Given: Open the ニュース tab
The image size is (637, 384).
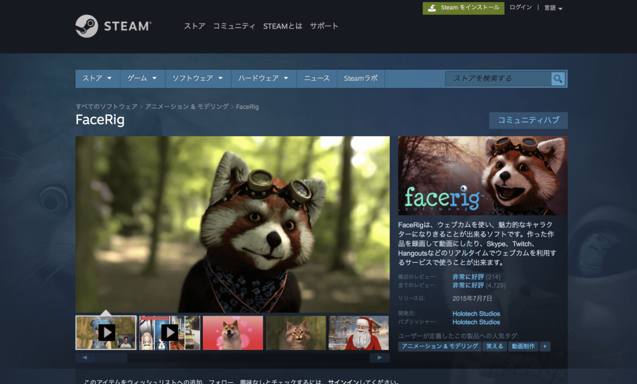Looking at the screenshot, I should [317, 78].
